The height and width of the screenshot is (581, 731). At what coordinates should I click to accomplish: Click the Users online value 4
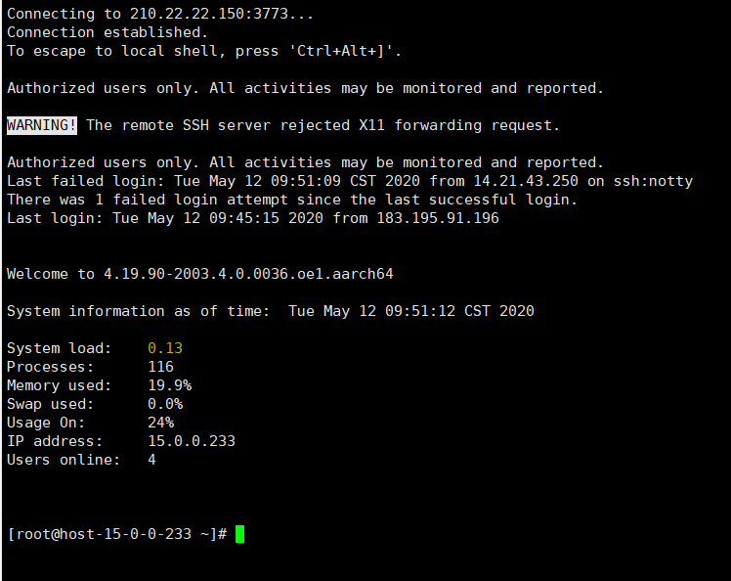[151, 460]
